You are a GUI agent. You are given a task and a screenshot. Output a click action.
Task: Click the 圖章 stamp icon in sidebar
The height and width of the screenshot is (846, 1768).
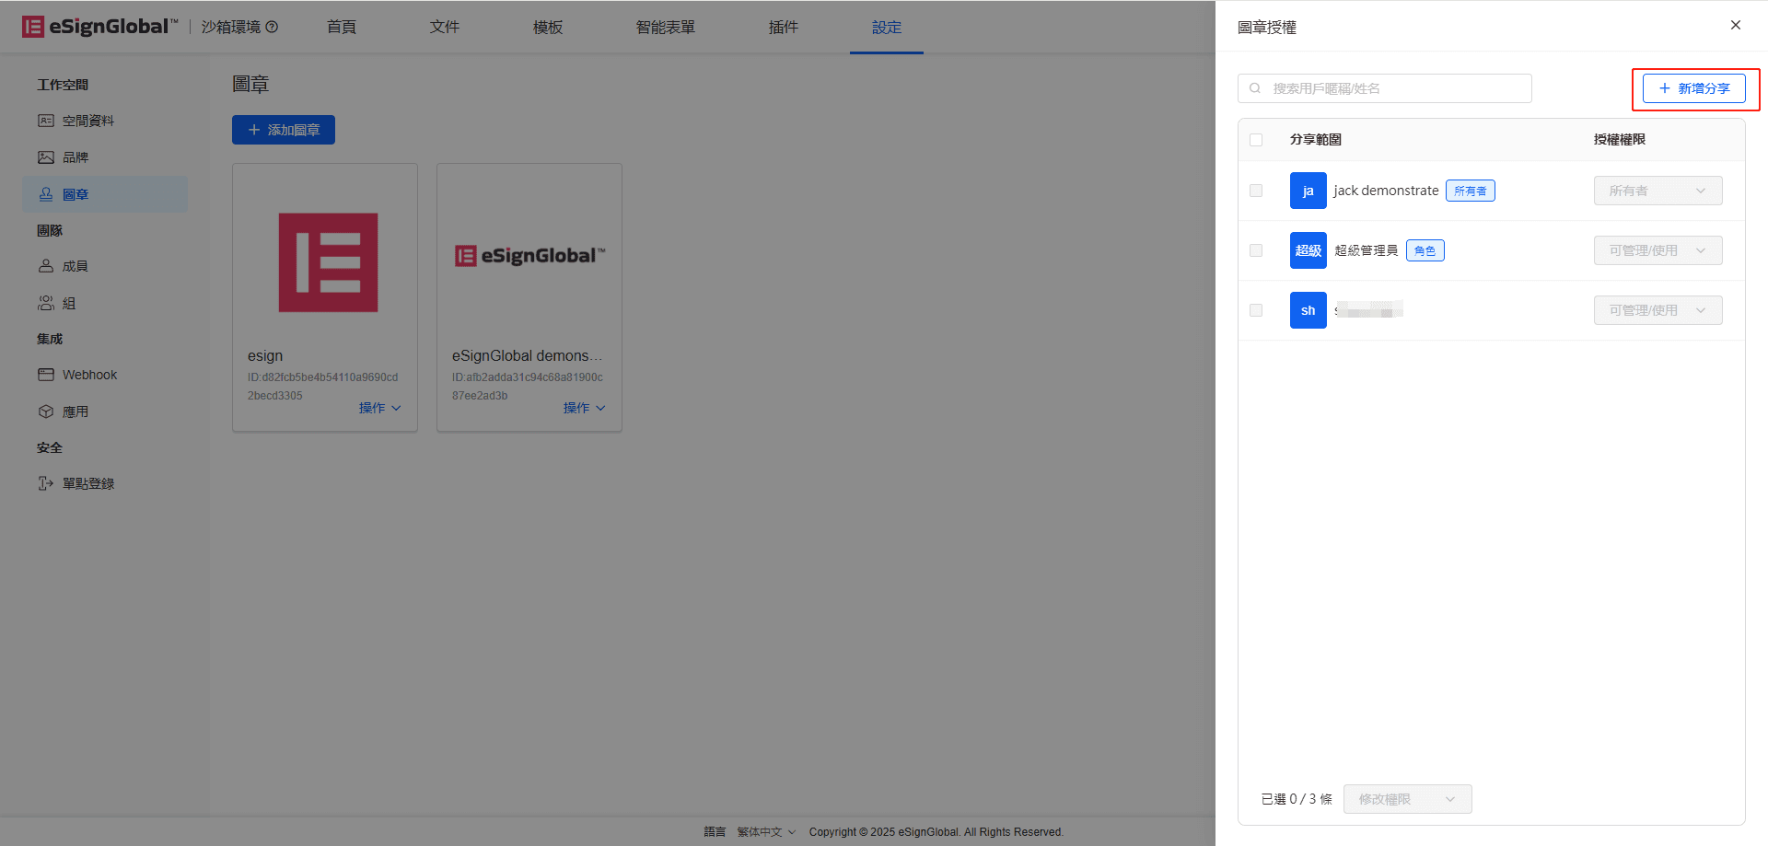coord(46,194)
